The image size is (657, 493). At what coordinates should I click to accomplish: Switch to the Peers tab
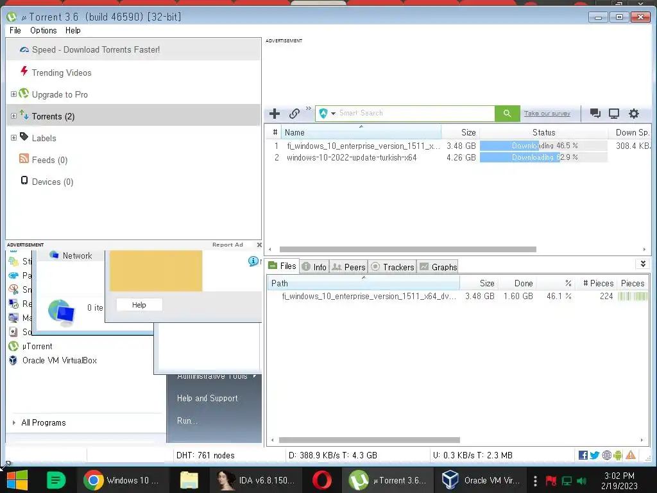tap(349, 266)
